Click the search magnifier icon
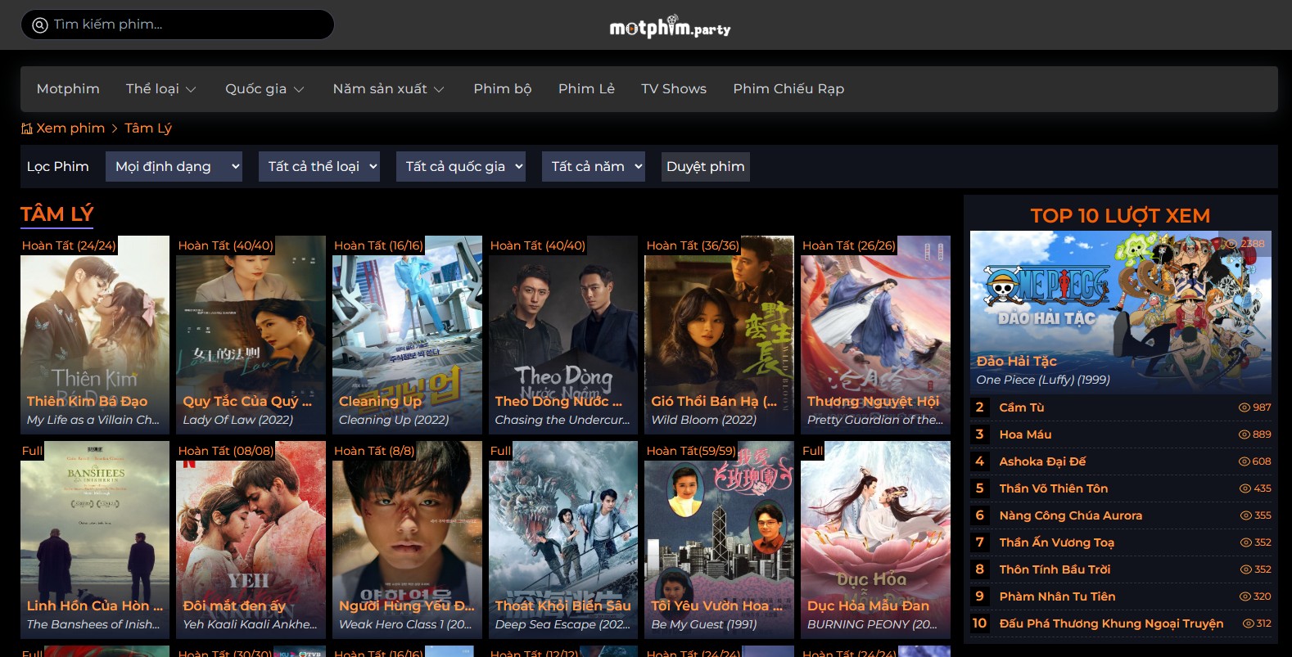1292x657 pixels. pyautogui.click(x=39, y=25)
